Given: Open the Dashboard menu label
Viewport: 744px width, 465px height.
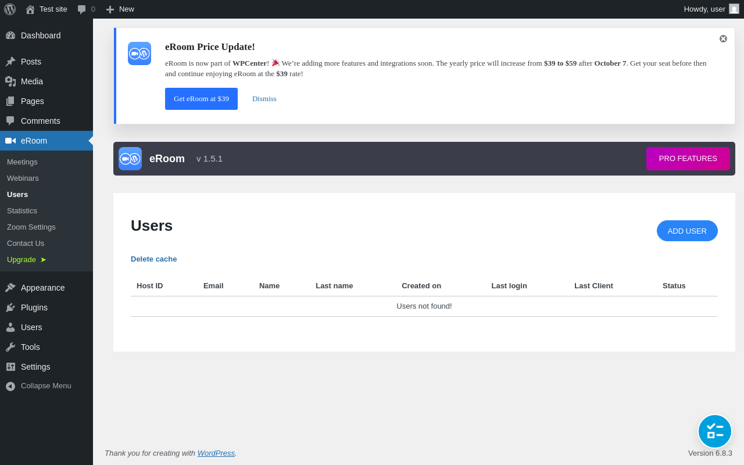Looking at the screenshot, I should (x=41, y=35).
